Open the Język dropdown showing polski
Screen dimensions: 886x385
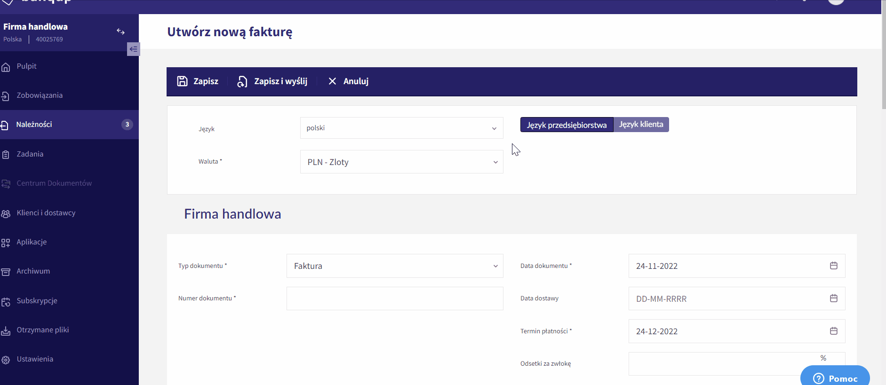tap(402, 128)
